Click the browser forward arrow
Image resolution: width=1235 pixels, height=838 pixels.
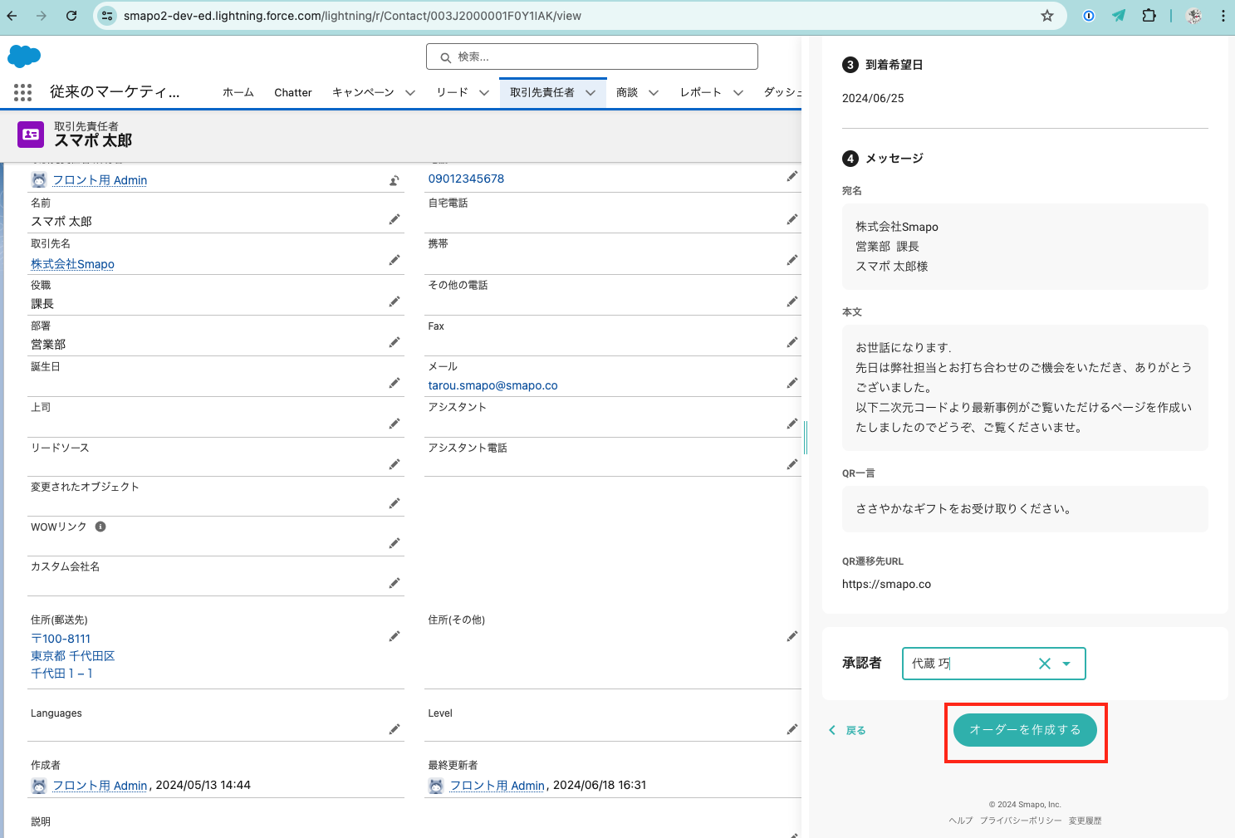(x=42, y=16)
